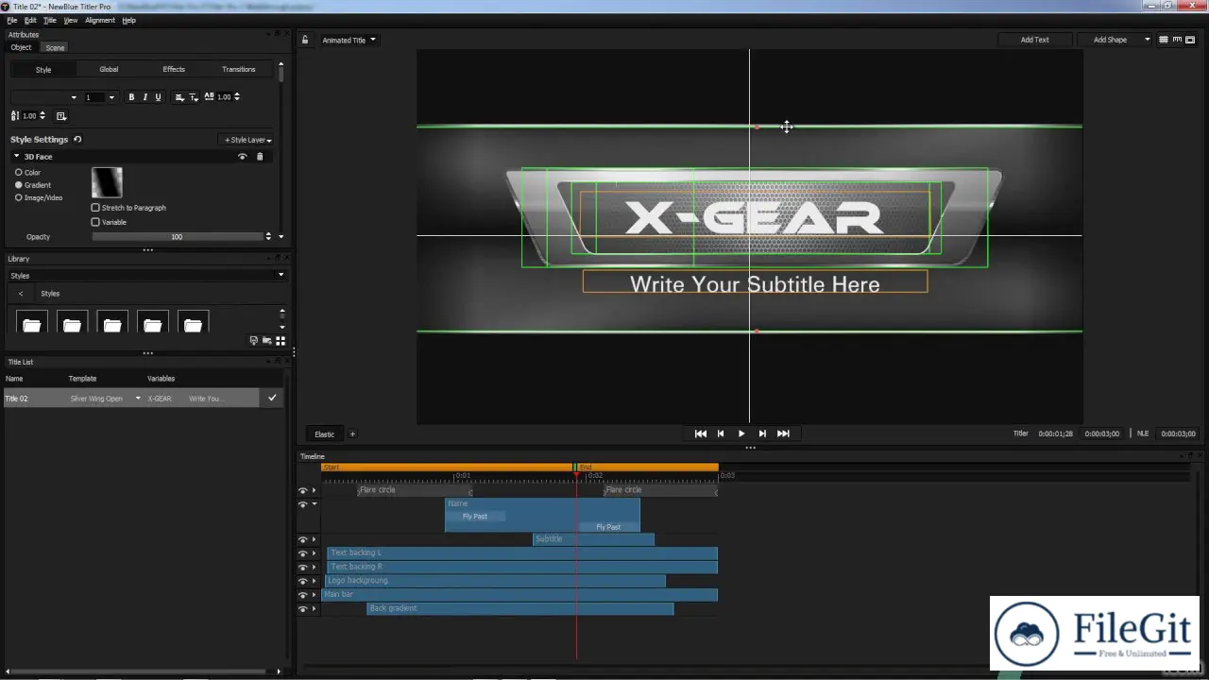This screenshot has height=680, width=1209.
Task: Adjust the Opacity slider
Action: point(177,237)
